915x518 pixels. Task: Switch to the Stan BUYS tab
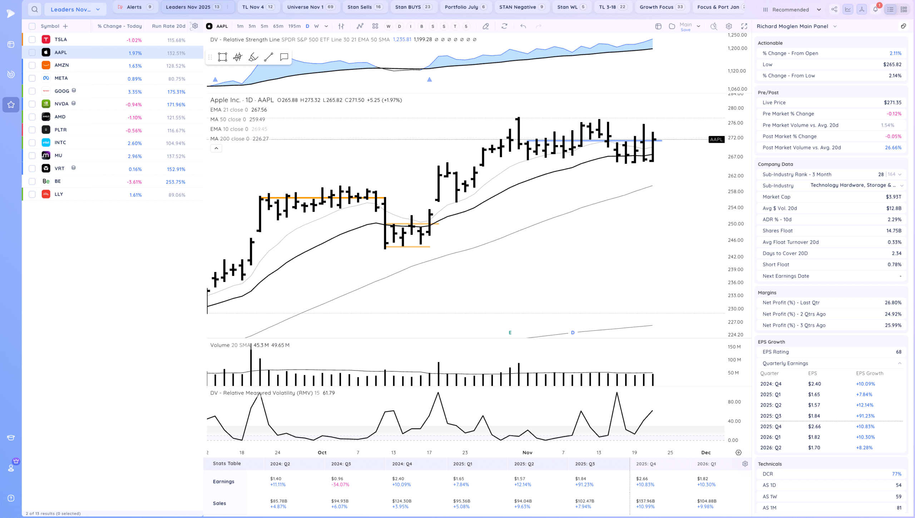(x=414, y=7)
